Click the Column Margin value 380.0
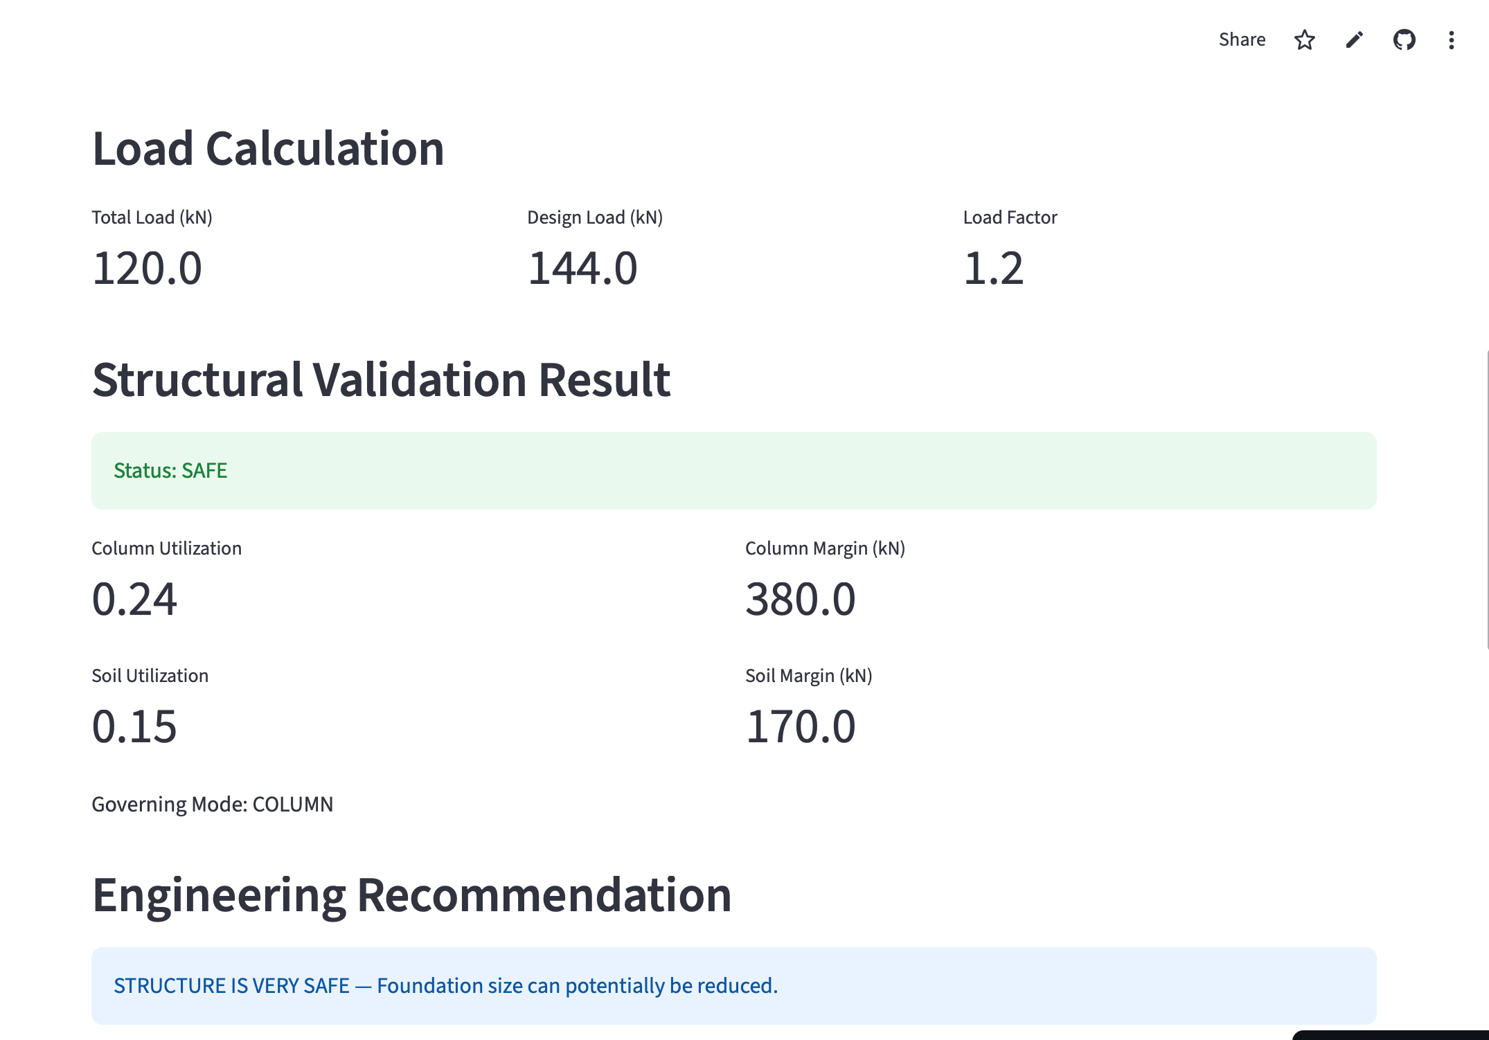 coord(800,600)
